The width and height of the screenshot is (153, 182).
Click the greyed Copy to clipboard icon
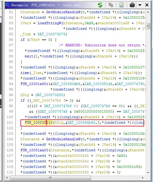coord(111,5)
